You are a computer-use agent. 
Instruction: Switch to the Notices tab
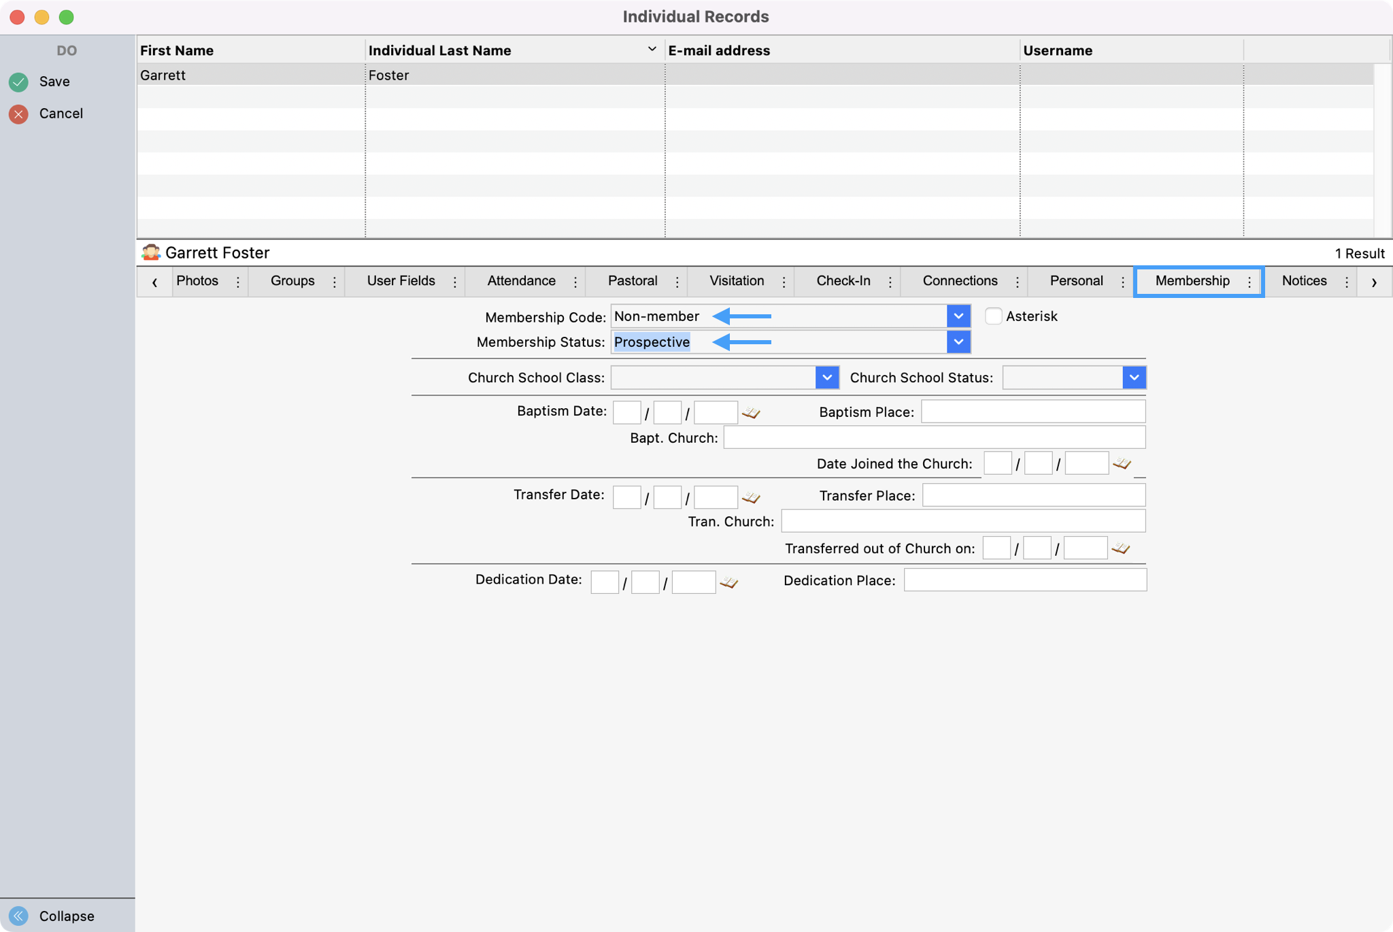click(x=1304, y=281)
